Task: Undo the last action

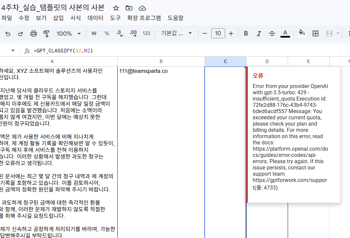Action: [8, 34]
